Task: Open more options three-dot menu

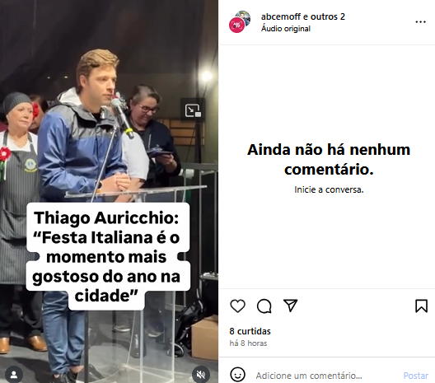Action: (x=420, y=22)
